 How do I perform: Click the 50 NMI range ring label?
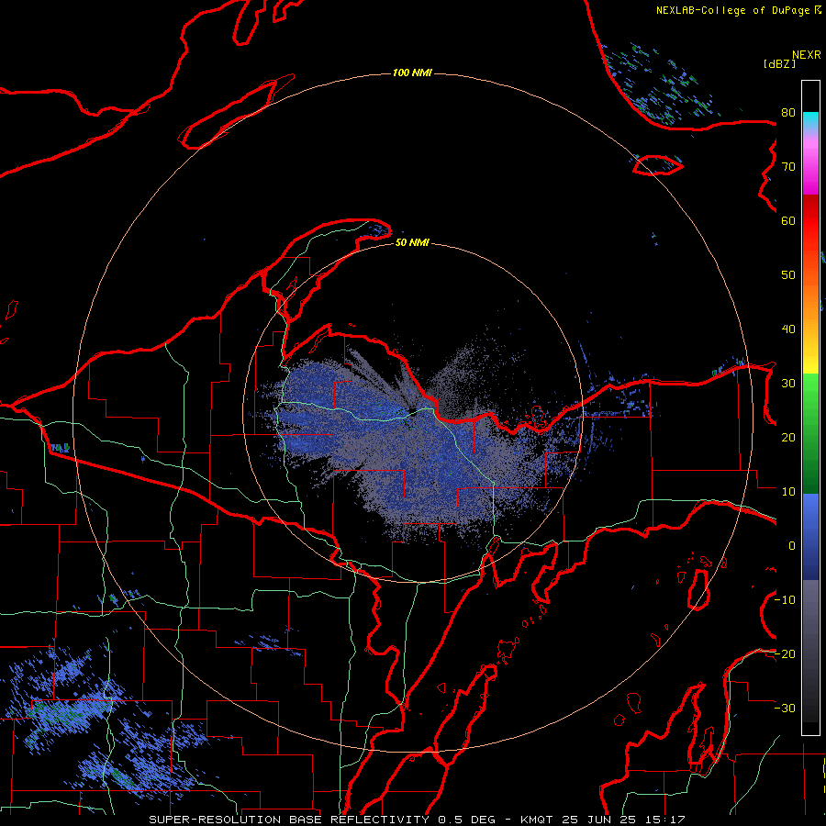412,242
